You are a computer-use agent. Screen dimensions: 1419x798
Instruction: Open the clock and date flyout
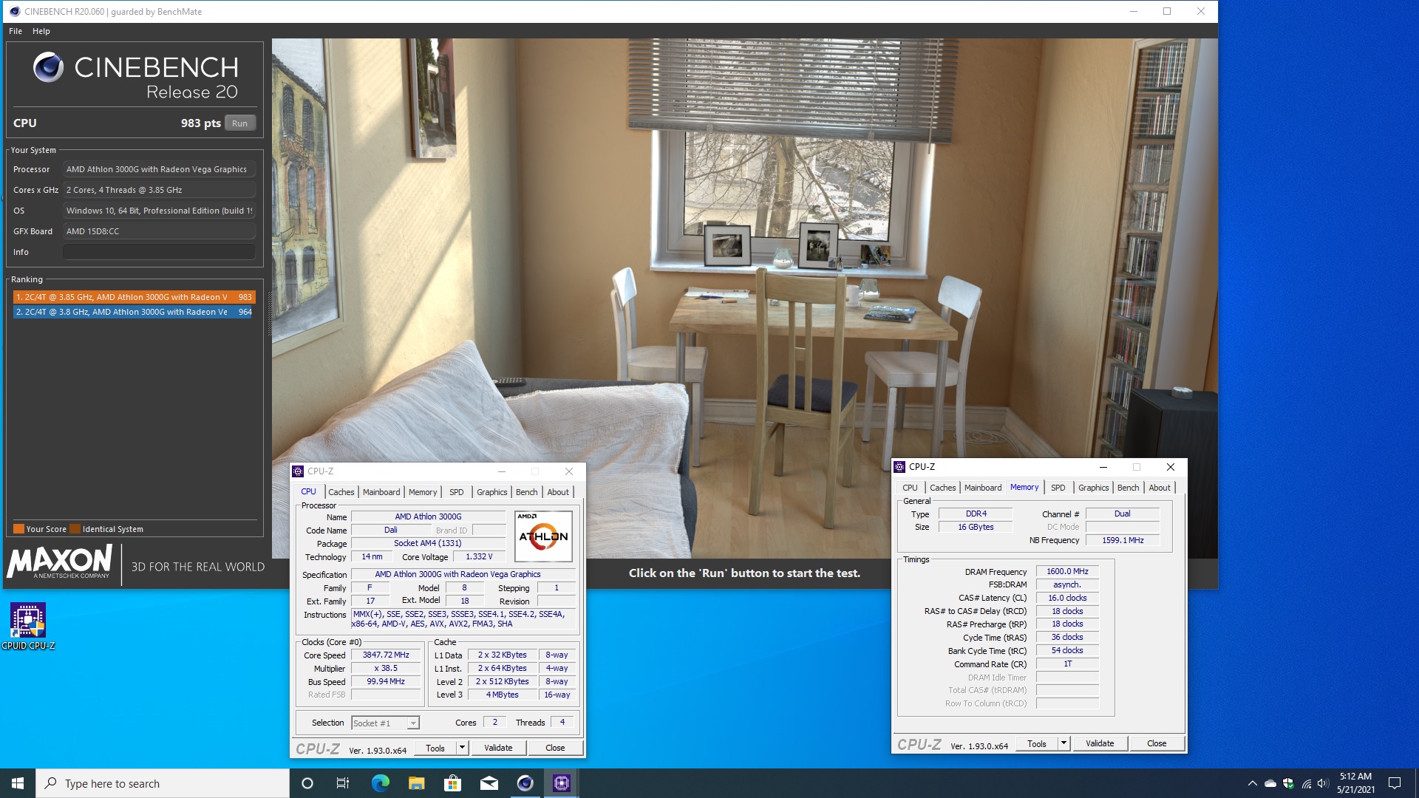click(x=1355, y=783)
